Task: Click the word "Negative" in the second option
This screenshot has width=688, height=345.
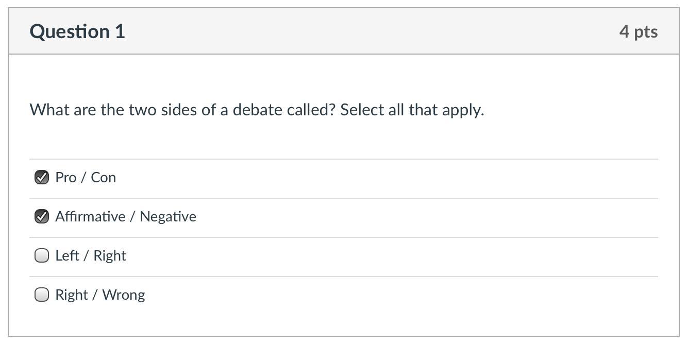Action: coord(168,216)
